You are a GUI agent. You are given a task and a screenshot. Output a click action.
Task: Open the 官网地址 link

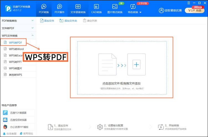[27, 134]
